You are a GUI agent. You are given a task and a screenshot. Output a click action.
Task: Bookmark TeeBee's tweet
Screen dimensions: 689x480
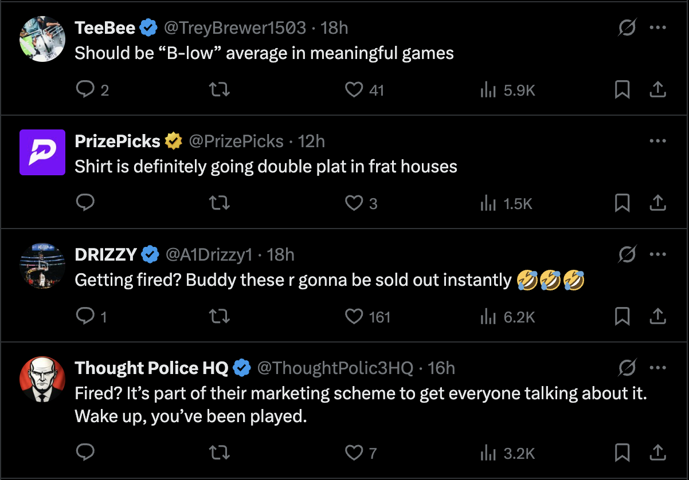[622, 89]
